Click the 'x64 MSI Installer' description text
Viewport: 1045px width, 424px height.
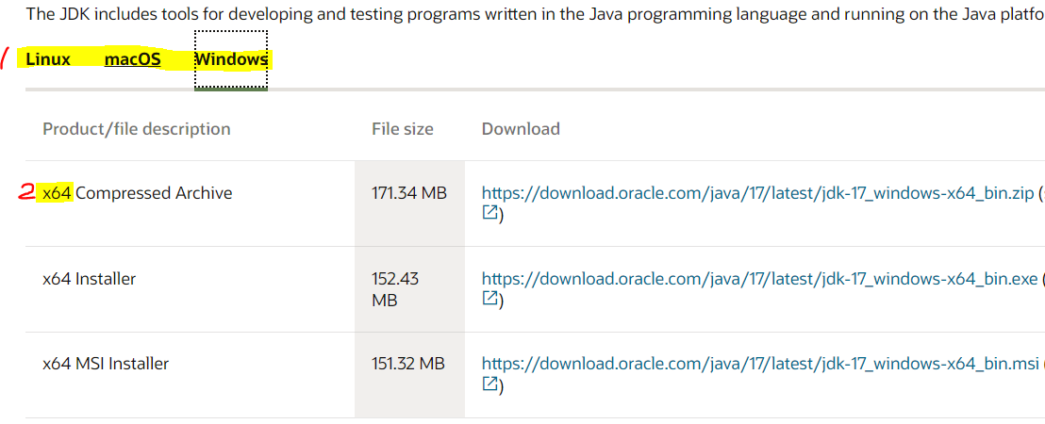106,364
